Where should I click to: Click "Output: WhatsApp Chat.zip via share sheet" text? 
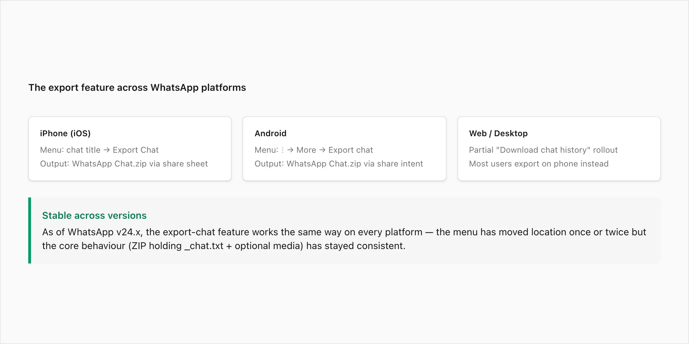point(124,164)
